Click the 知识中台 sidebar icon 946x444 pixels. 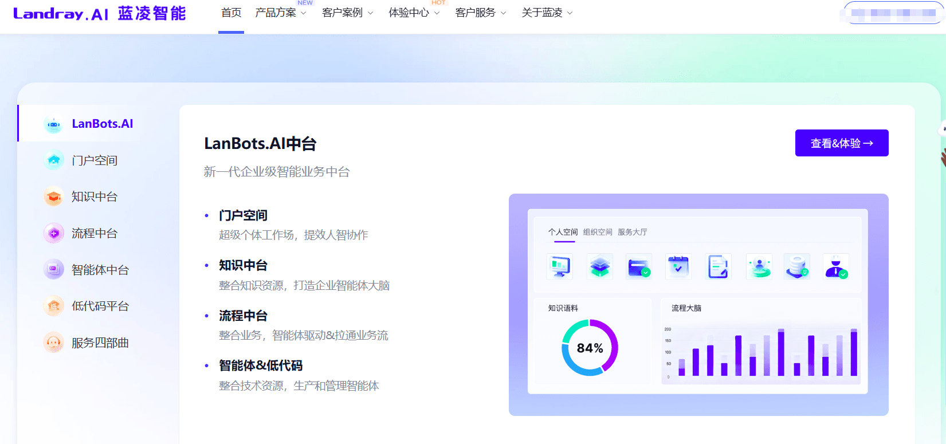coord(54,197)
